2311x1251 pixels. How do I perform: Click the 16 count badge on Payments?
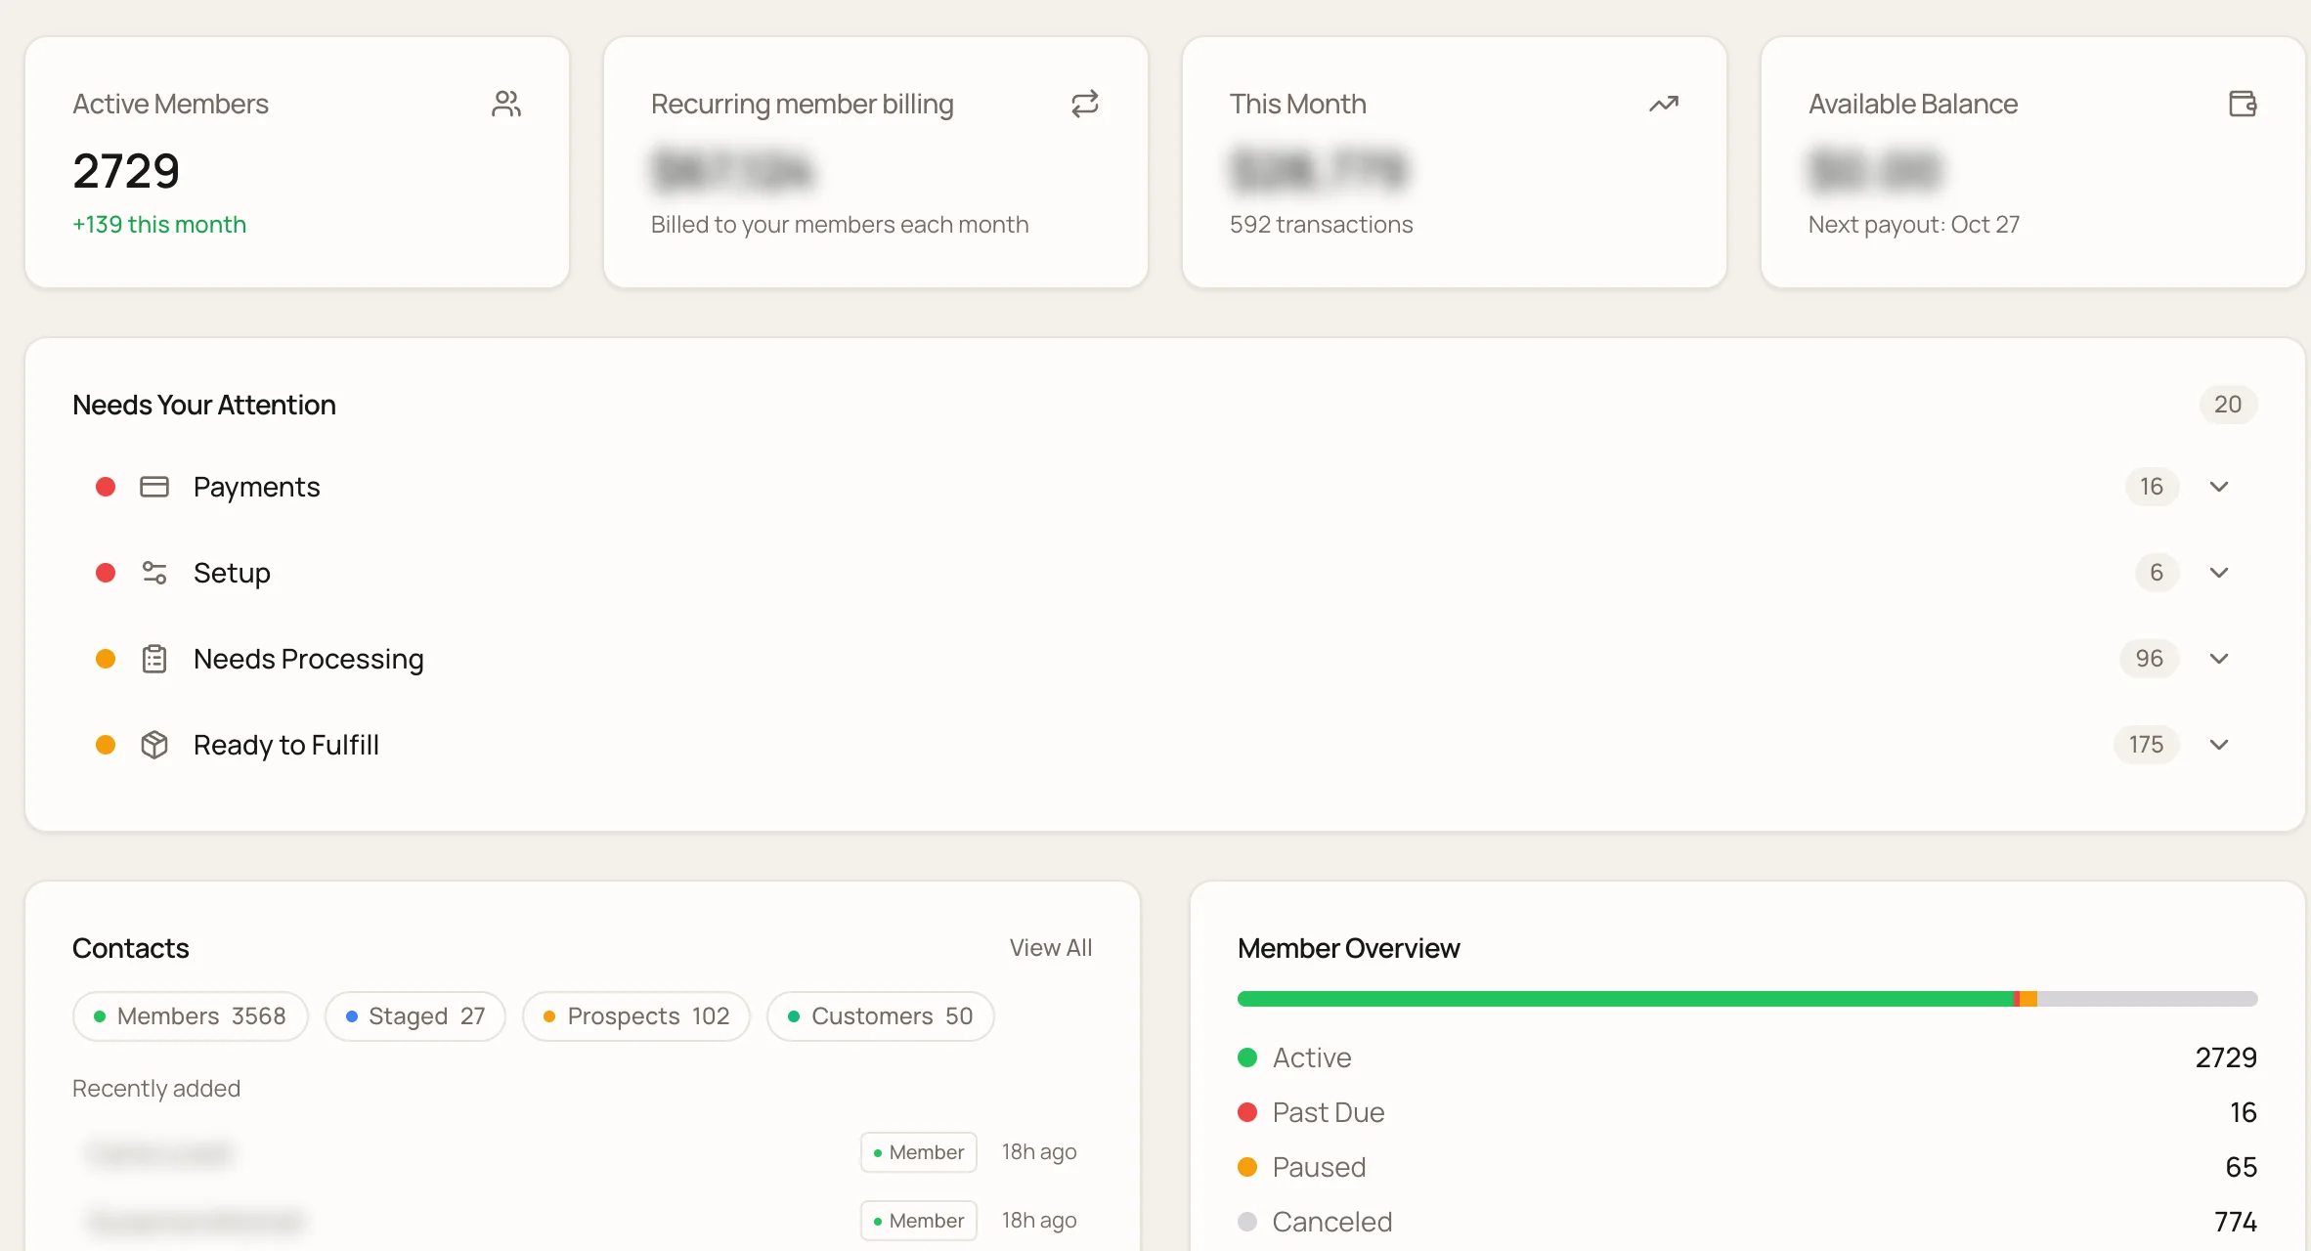2152,487
